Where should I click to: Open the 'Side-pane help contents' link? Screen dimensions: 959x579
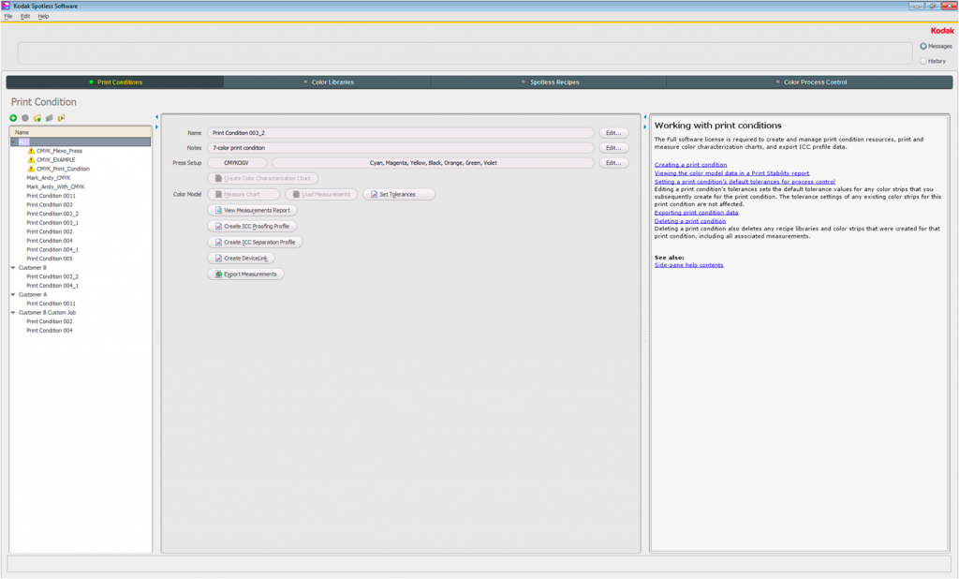coord(688,265)
